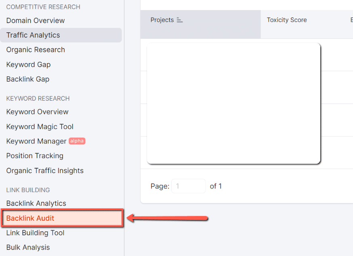Screen dimensions: 353x256
Task: Open Keyword Manager
Action: [x=37, y=141]
